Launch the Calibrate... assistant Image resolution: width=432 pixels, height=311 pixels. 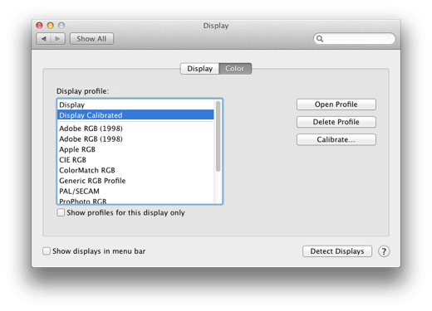pyautogui.click(x=336, y=139)
